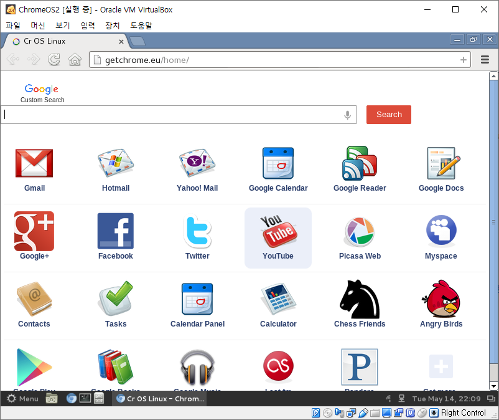This screenshot has width=499, height=420.
Task: Open the Picasa Web icon
Action: (360, 232)
